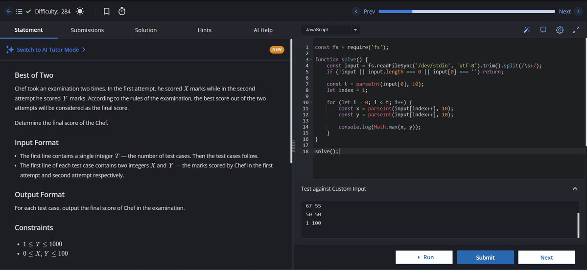The height and width of the screenshot is (270, 587).
Task: Open the AI Help tab
Action: pyautogui.click(x=263, y=30)
